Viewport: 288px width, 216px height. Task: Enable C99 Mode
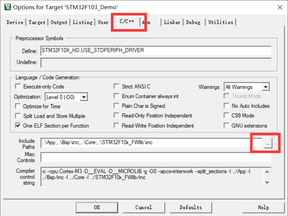tap(226, 116)
